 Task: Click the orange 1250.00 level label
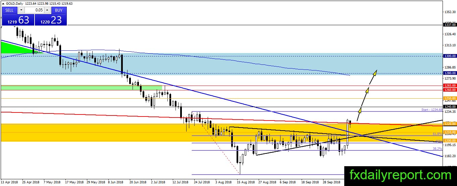[450, 98]
